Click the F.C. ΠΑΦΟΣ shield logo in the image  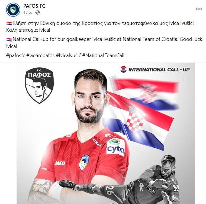39,85
